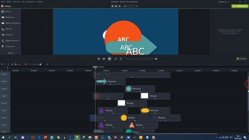
Task: Click the add track plus icon
Action: [7, 68]
